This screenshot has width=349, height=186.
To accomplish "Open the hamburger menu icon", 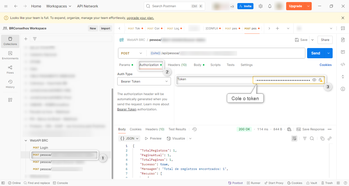I will pos(6,6).
